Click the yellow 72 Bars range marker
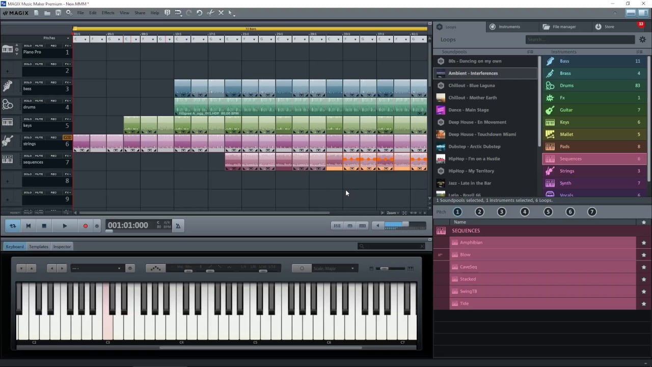 [250, 29]
